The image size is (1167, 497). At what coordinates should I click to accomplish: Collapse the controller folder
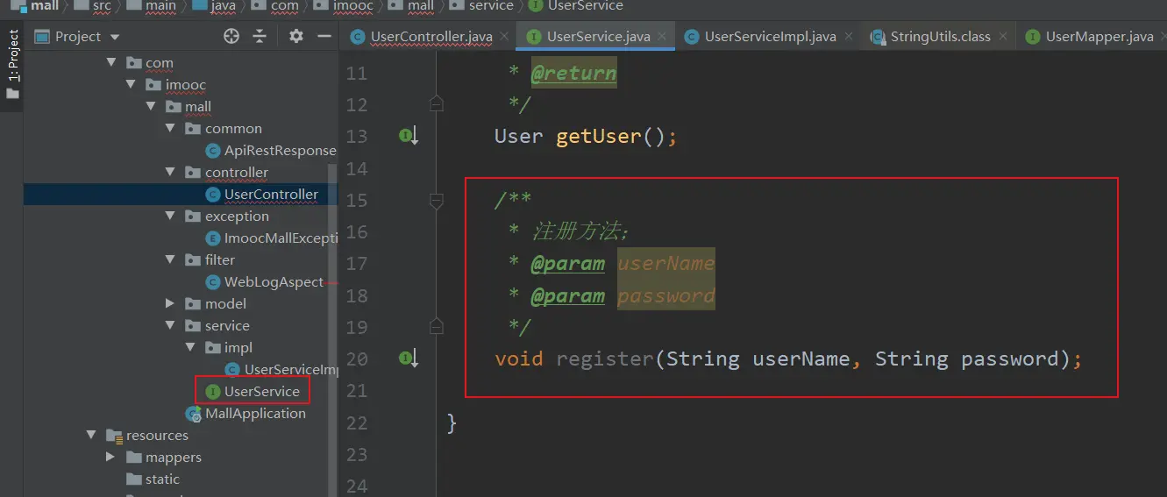[x=171, y=173]
